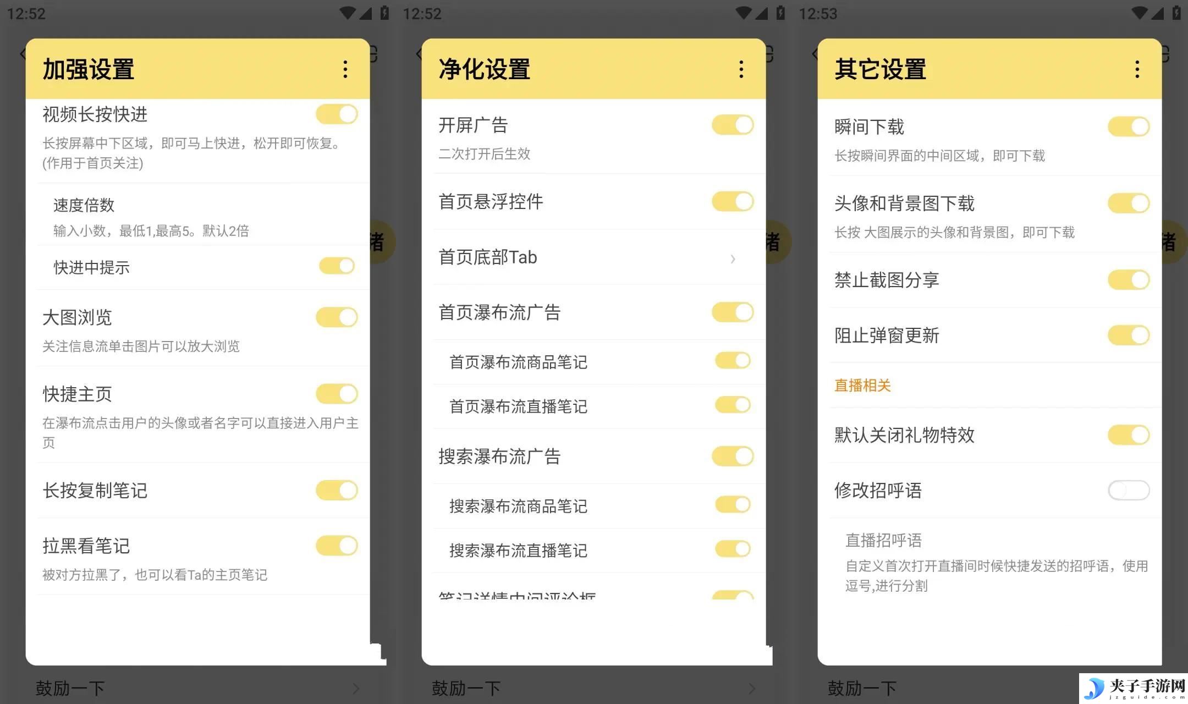Open the first 鼓励一下 row chevron
Viewport: 1188px width, 704px height.
356,689
